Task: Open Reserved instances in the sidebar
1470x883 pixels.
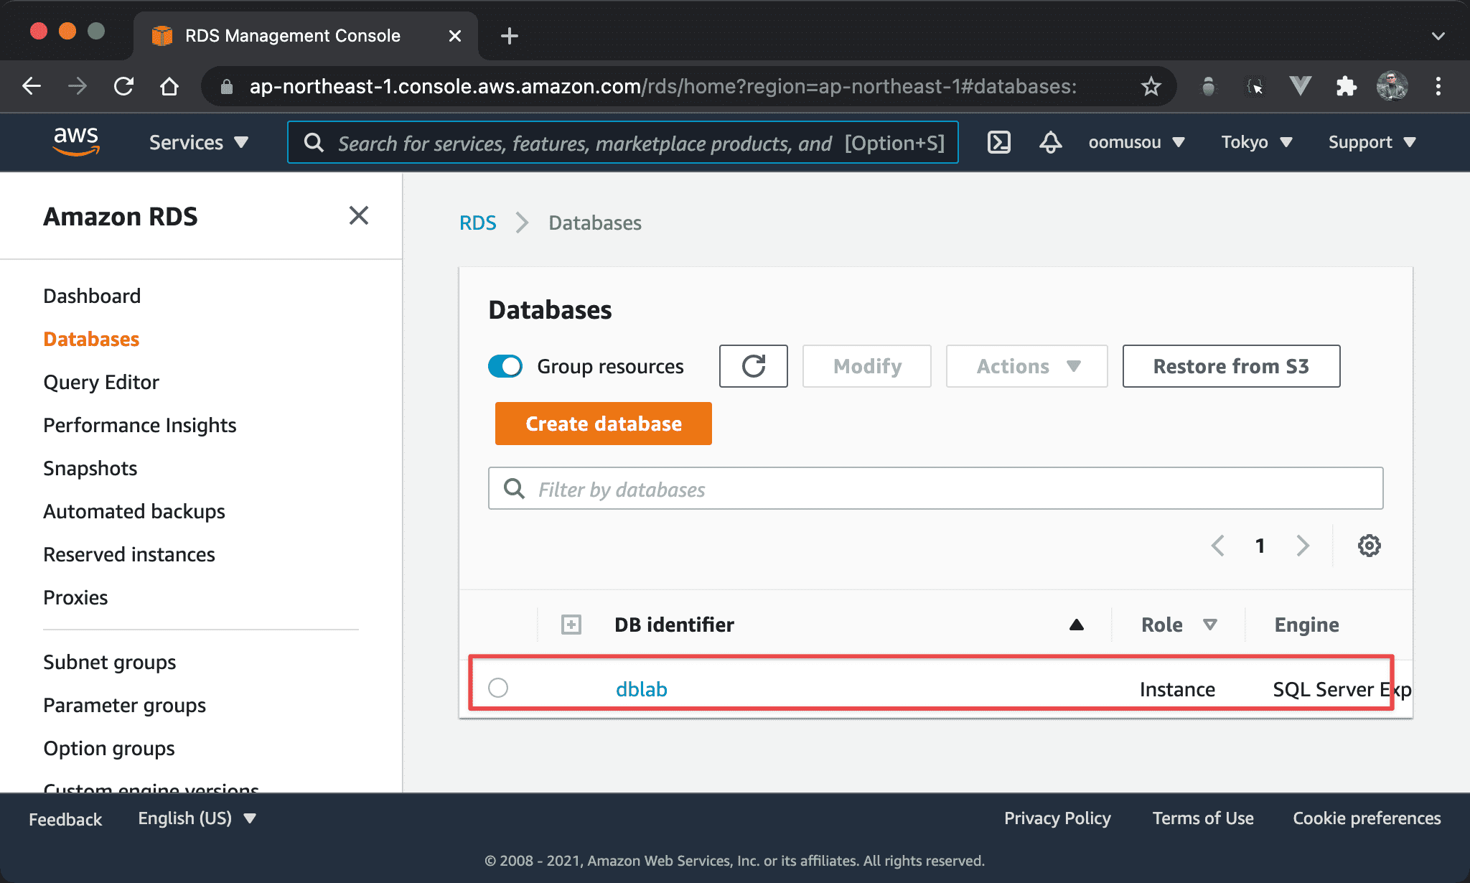Action: pyautogui.click(x=129, y=554)
